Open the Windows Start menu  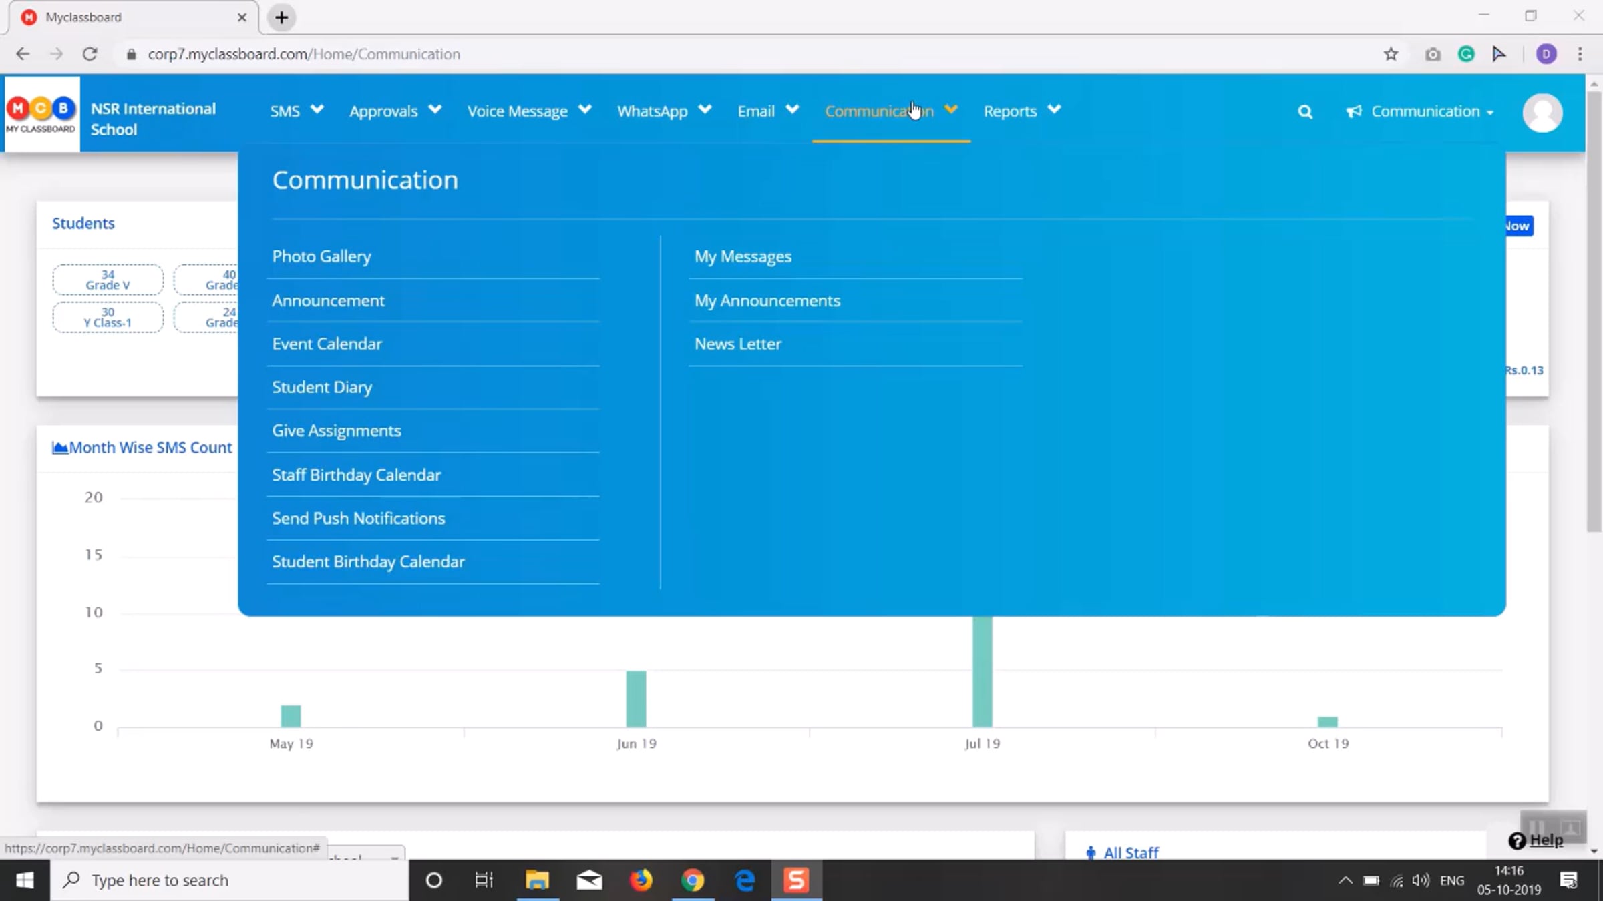(25, 880)
